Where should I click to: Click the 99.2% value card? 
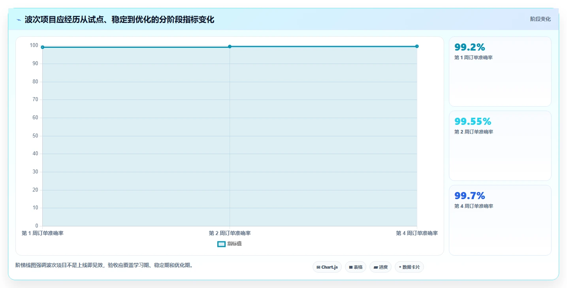coord(500,72)
